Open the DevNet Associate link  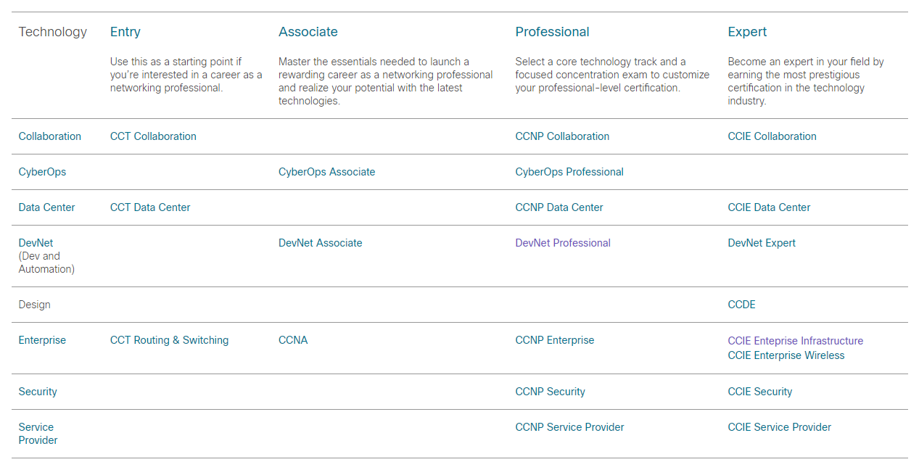click(x=320, y=243)
